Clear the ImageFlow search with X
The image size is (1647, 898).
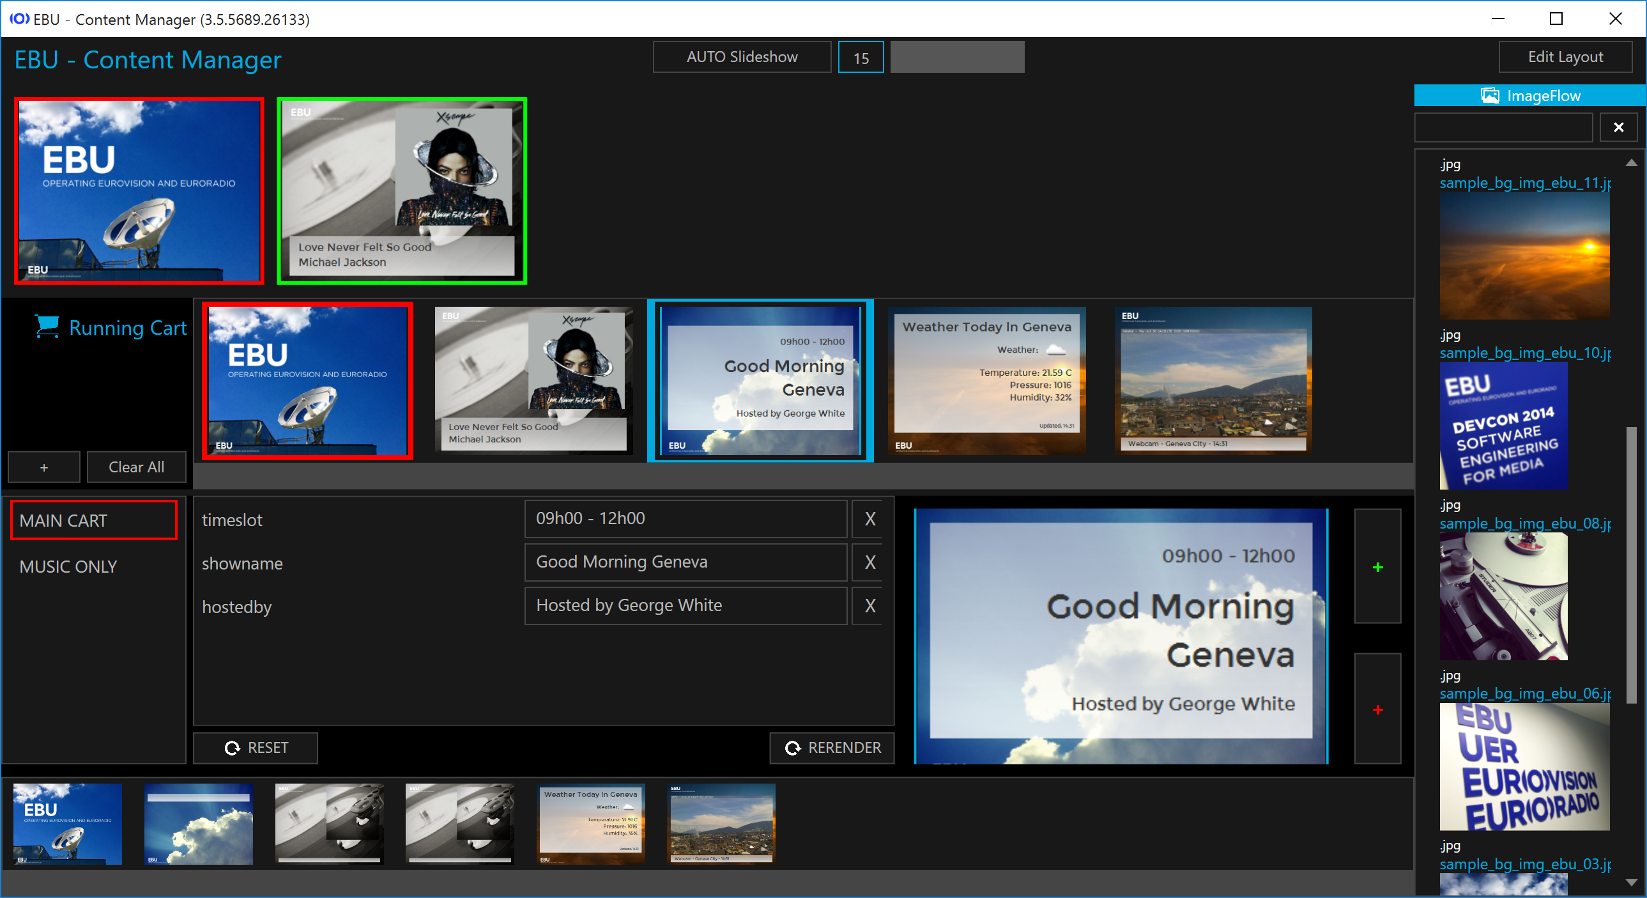tap(1618, 127)
